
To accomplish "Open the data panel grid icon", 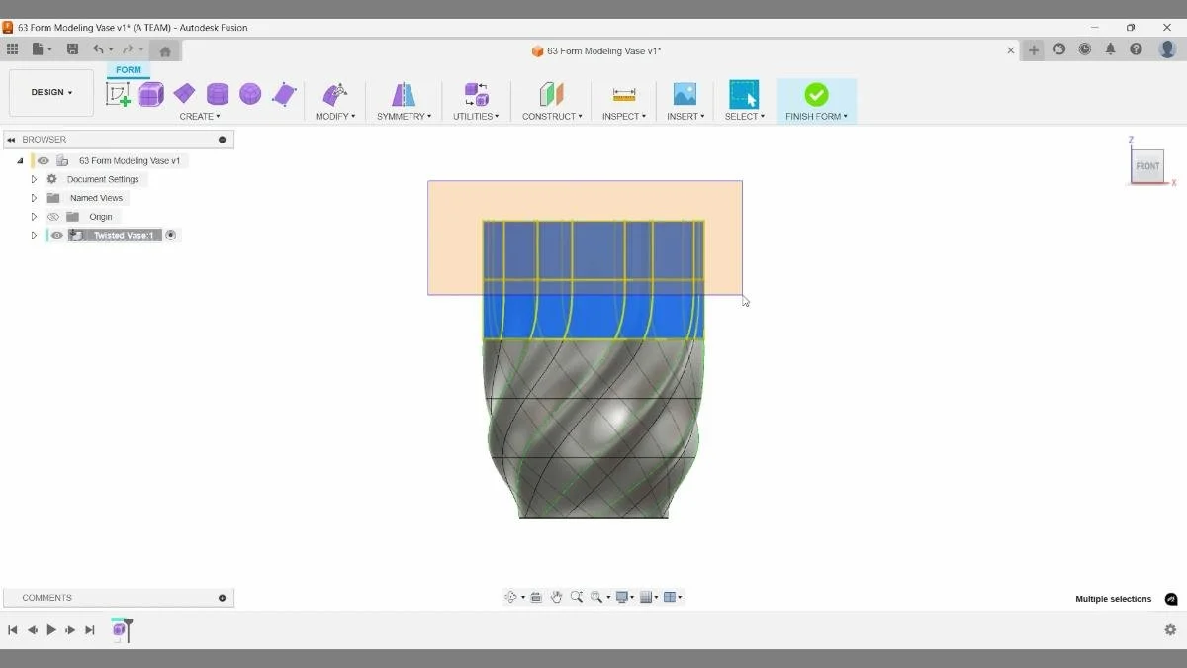I will 12,49.
